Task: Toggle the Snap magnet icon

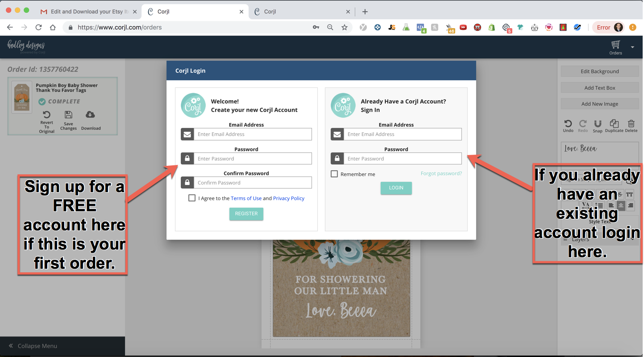Action: click(x=598, y=123)
